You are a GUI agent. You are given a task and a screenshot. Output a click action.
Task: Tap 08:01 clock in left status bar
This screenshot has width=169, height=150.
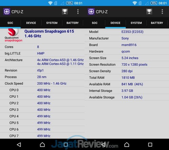(78, 3)
